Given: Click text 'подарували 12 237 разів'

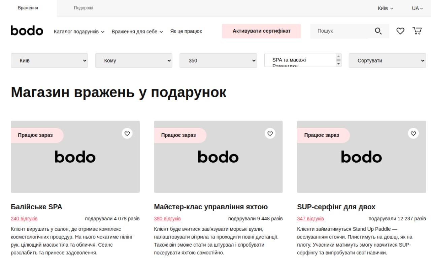Looking at the screenshot, I should [397, 219].
